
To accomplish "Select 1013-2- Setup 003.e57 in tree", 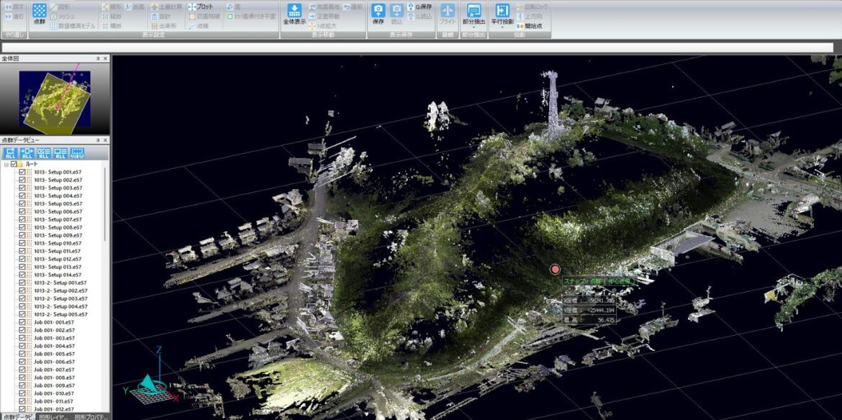I will tap(60, 298).
